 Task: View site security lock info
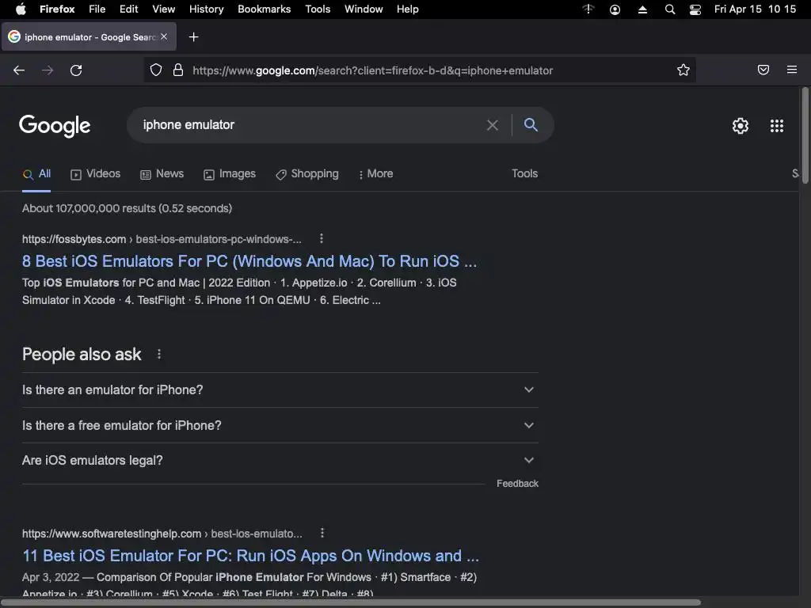[178, 70]
